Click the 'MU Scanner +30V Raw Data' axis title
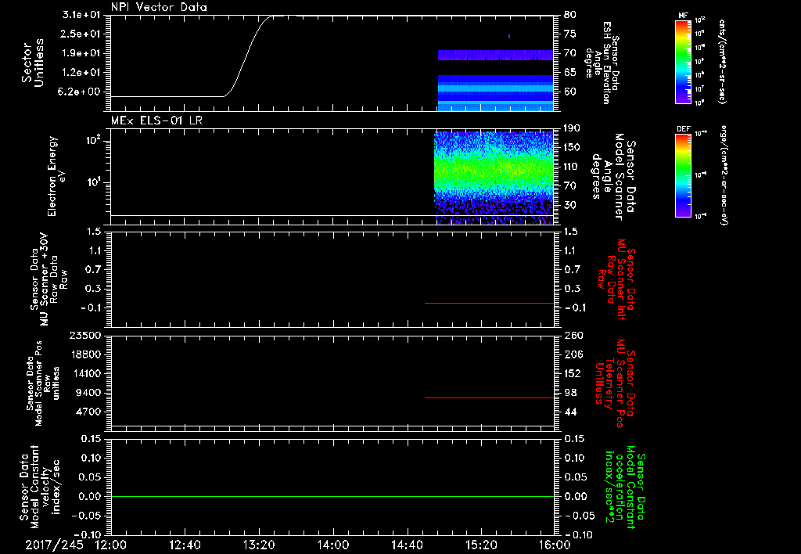The width and height of the screenshot is (801, 554). pyautogui.click(x=48, y=279)
